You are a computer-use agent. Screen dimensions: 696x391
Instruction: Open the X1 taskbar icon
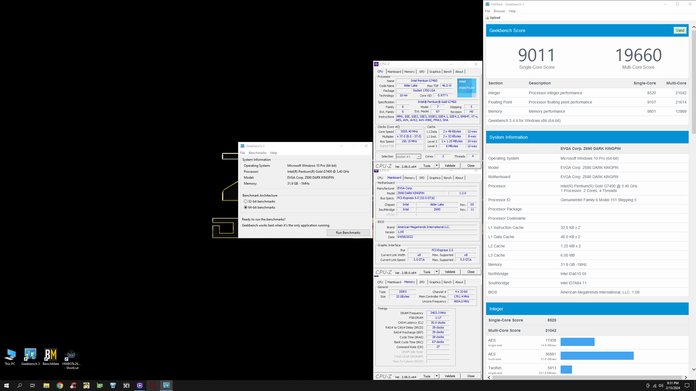click(x=126, y=385)
